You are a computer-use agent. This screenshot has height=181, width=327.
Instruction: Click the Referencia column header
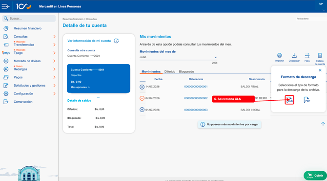tap(196, 79)
